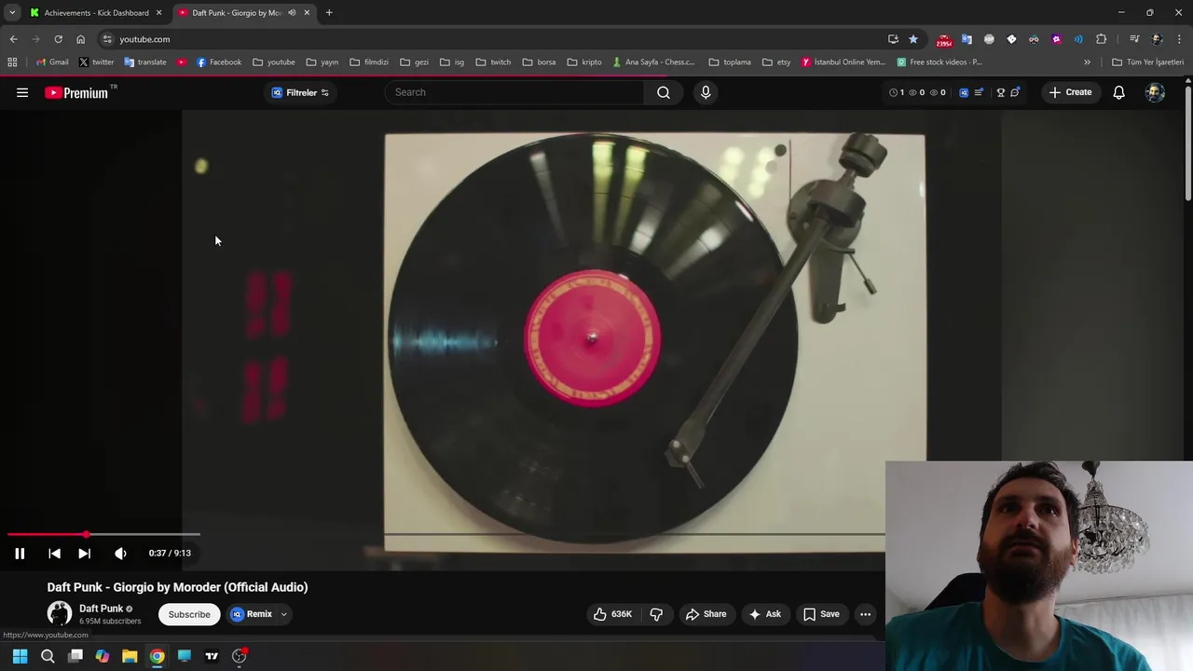
Task: Skip to the next video
Action: (84, 553)
